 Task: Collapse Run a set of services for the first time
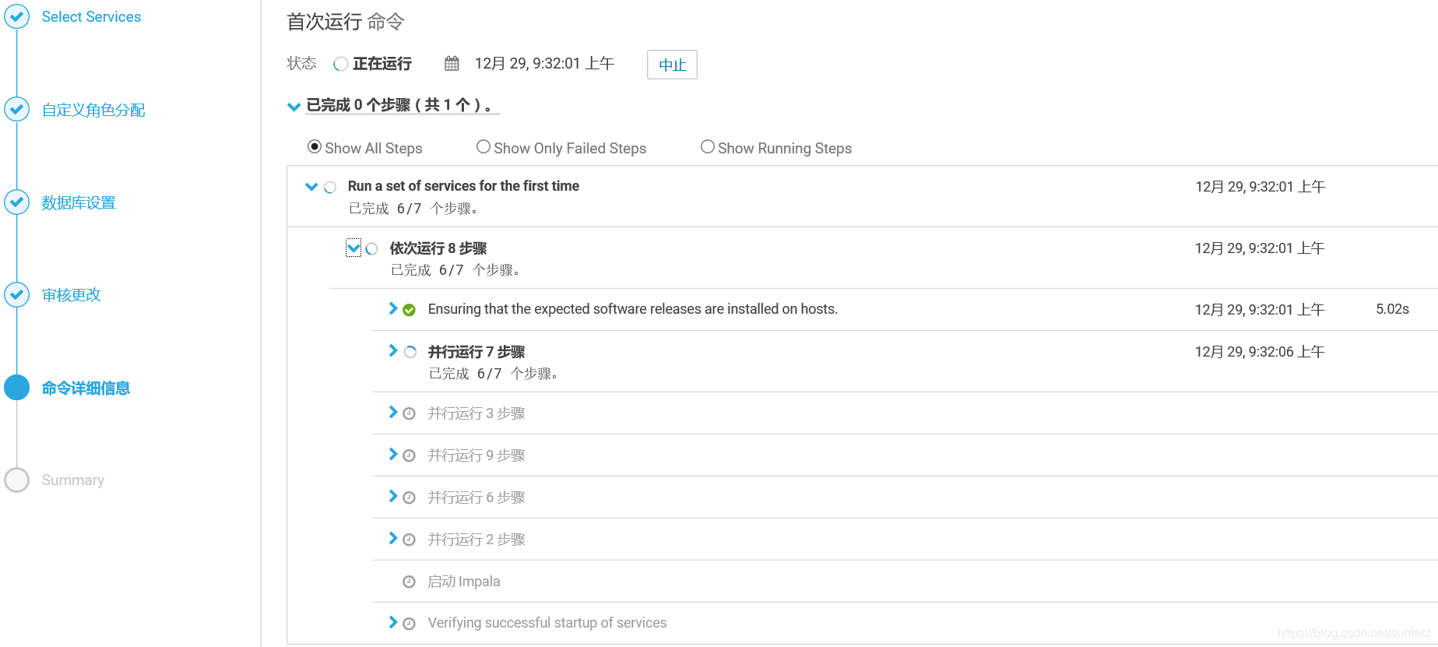click(311, 187)
